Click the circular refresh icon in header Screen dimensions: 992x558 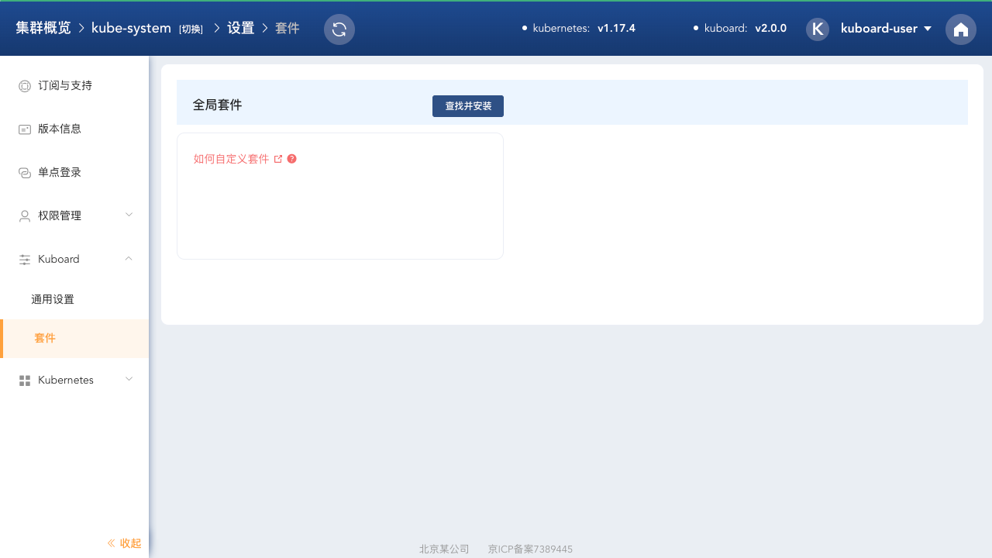[x=339, y=29]
